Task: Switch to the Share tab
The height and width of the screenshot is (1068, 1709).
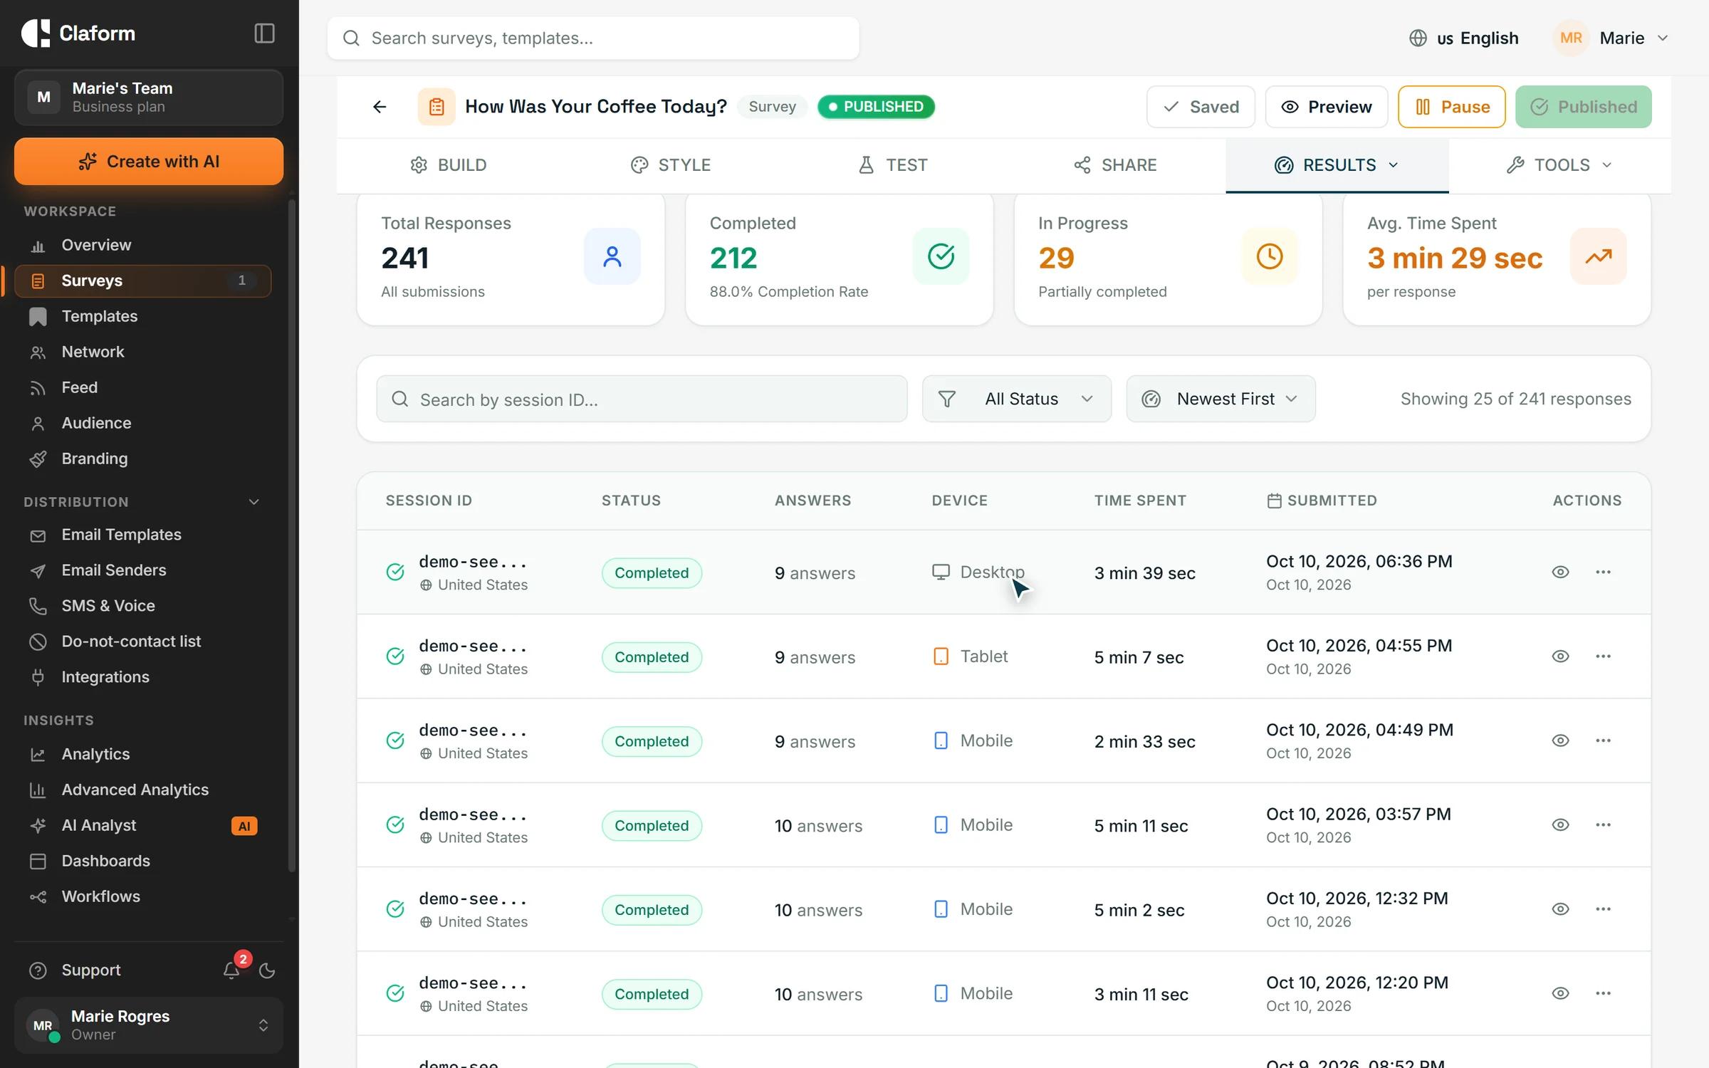Action: click(x=1114, y=165)
